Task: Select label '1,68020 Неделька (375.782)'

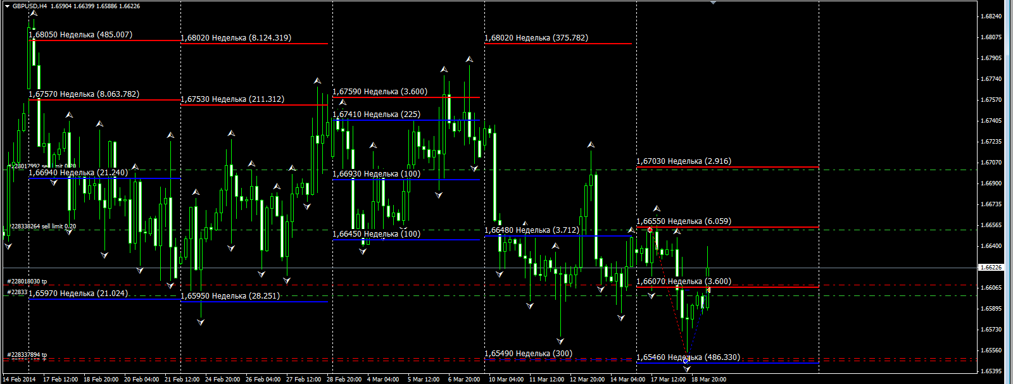Action: [536, 38]
